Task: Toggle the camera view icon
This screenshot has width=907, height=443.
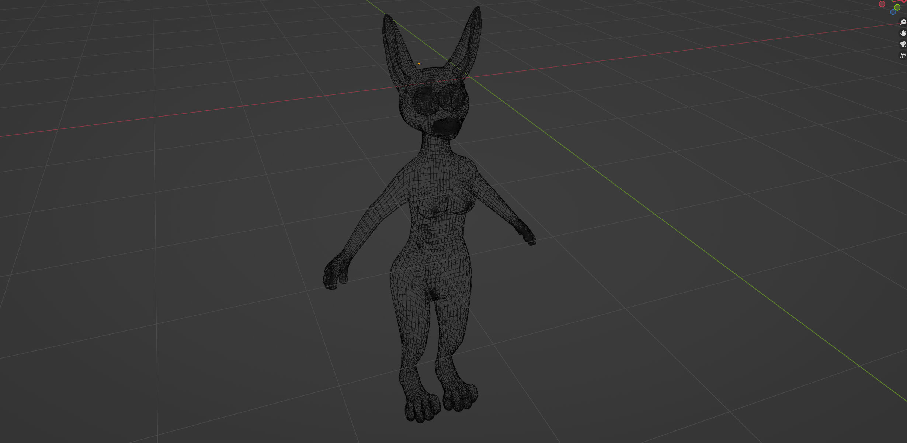Action: click(903, 44)
